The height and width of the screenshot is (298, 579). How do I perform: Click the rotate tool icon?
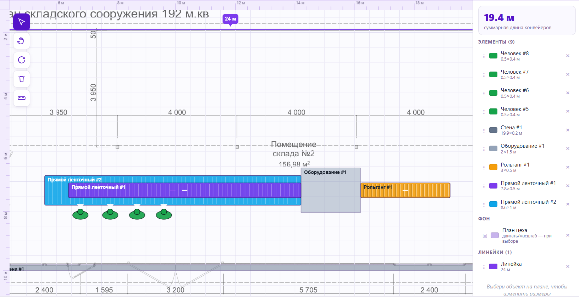point(22,60)
